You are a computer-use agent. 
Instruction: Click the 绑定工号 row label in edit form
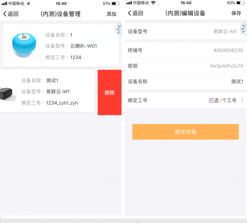tap(138, 100)
